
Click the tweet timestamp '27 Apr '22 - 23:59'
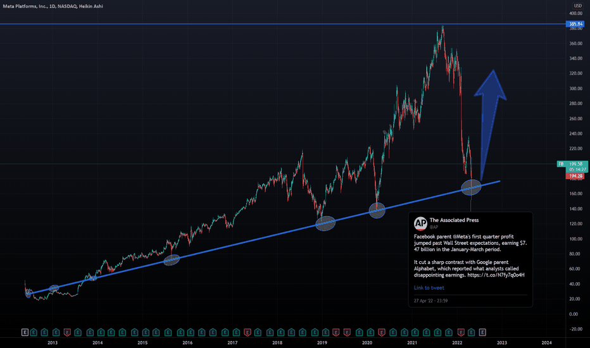431,301
